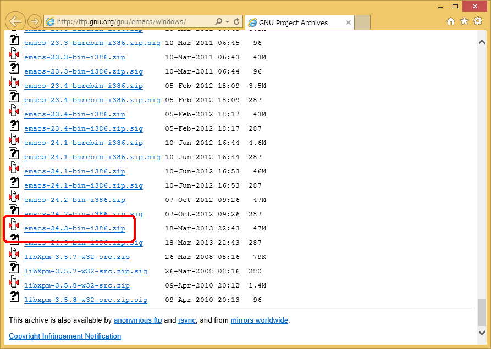Download emacs-24.2-bin-i386.zip link

click(75, 200)
